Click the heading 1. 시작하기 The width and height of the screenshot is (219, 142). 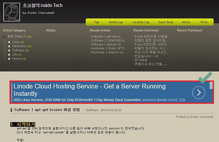(x=23, y=124)
